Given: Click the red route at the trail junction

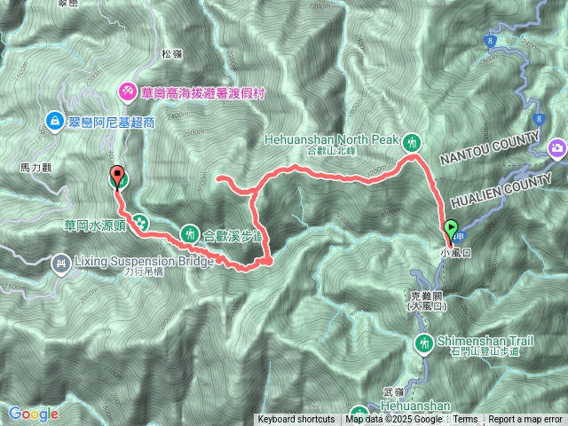Looking at the screenshot, I should [254, 190].
